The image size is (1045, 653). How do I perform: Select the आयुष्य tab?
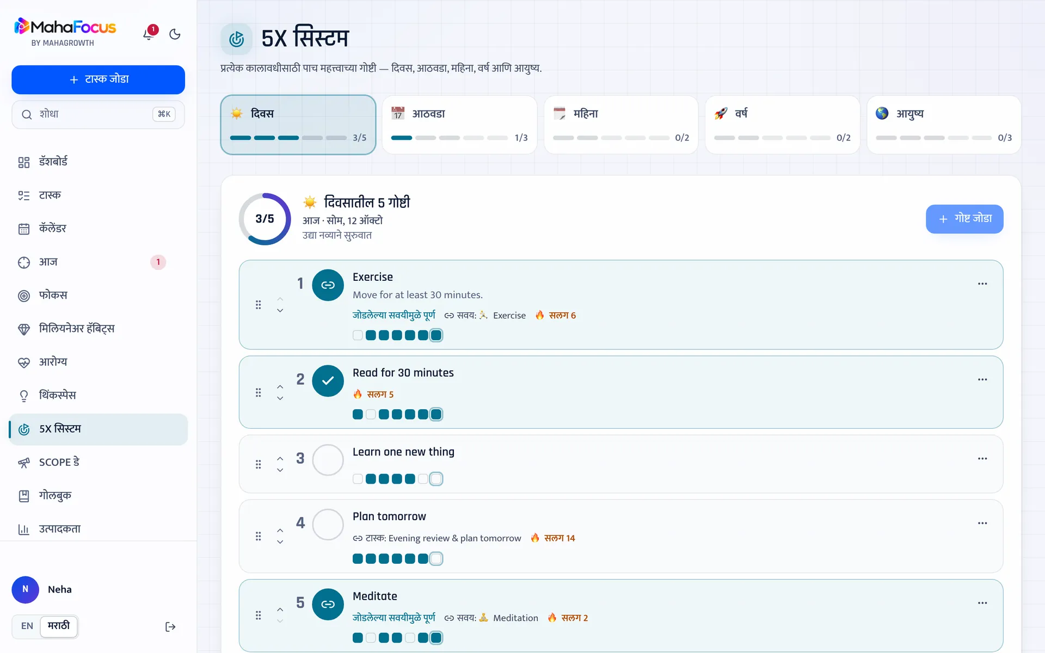coord(944,125)
